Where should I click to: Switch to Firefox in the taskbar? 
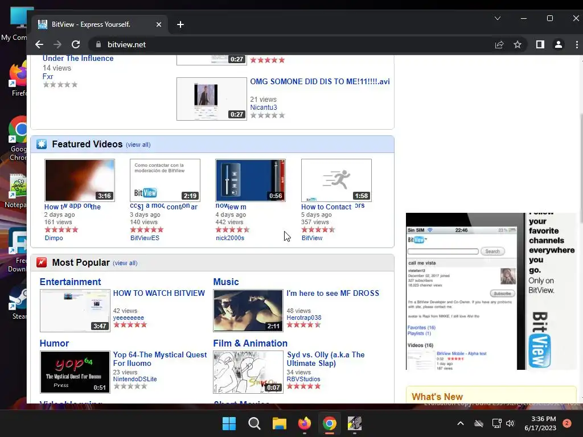[305, 423]
